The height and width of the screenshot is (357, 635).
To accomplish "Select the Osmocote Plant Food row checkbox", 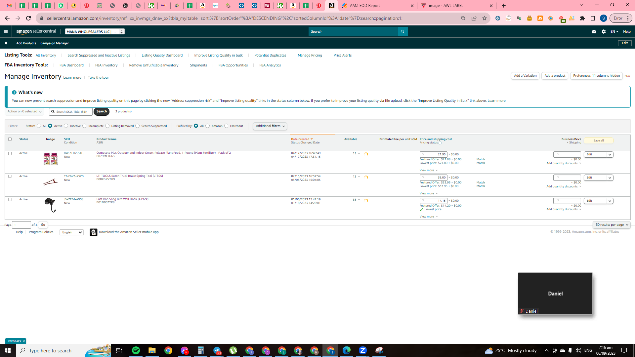I will 10,153.
